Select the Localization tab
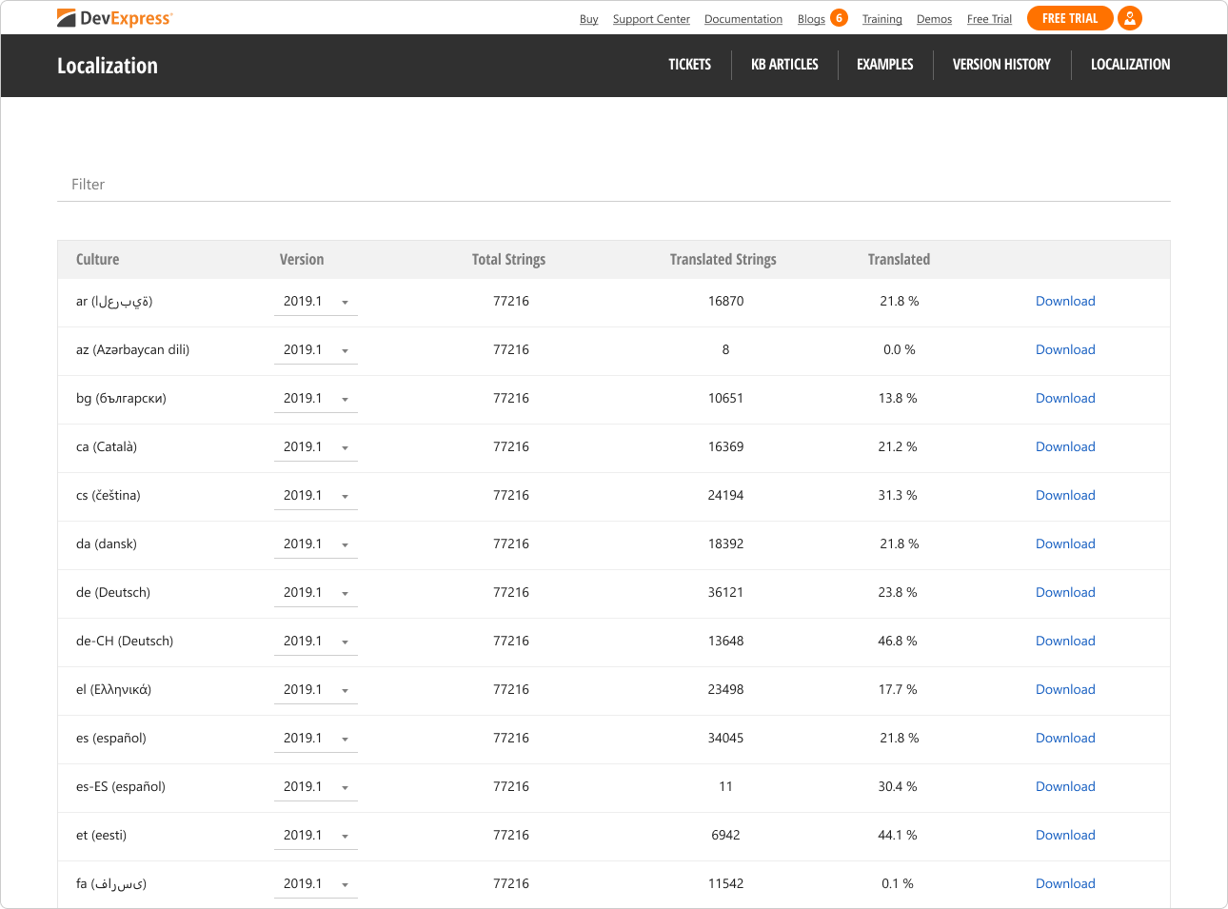 click(x=1131, y=65)
